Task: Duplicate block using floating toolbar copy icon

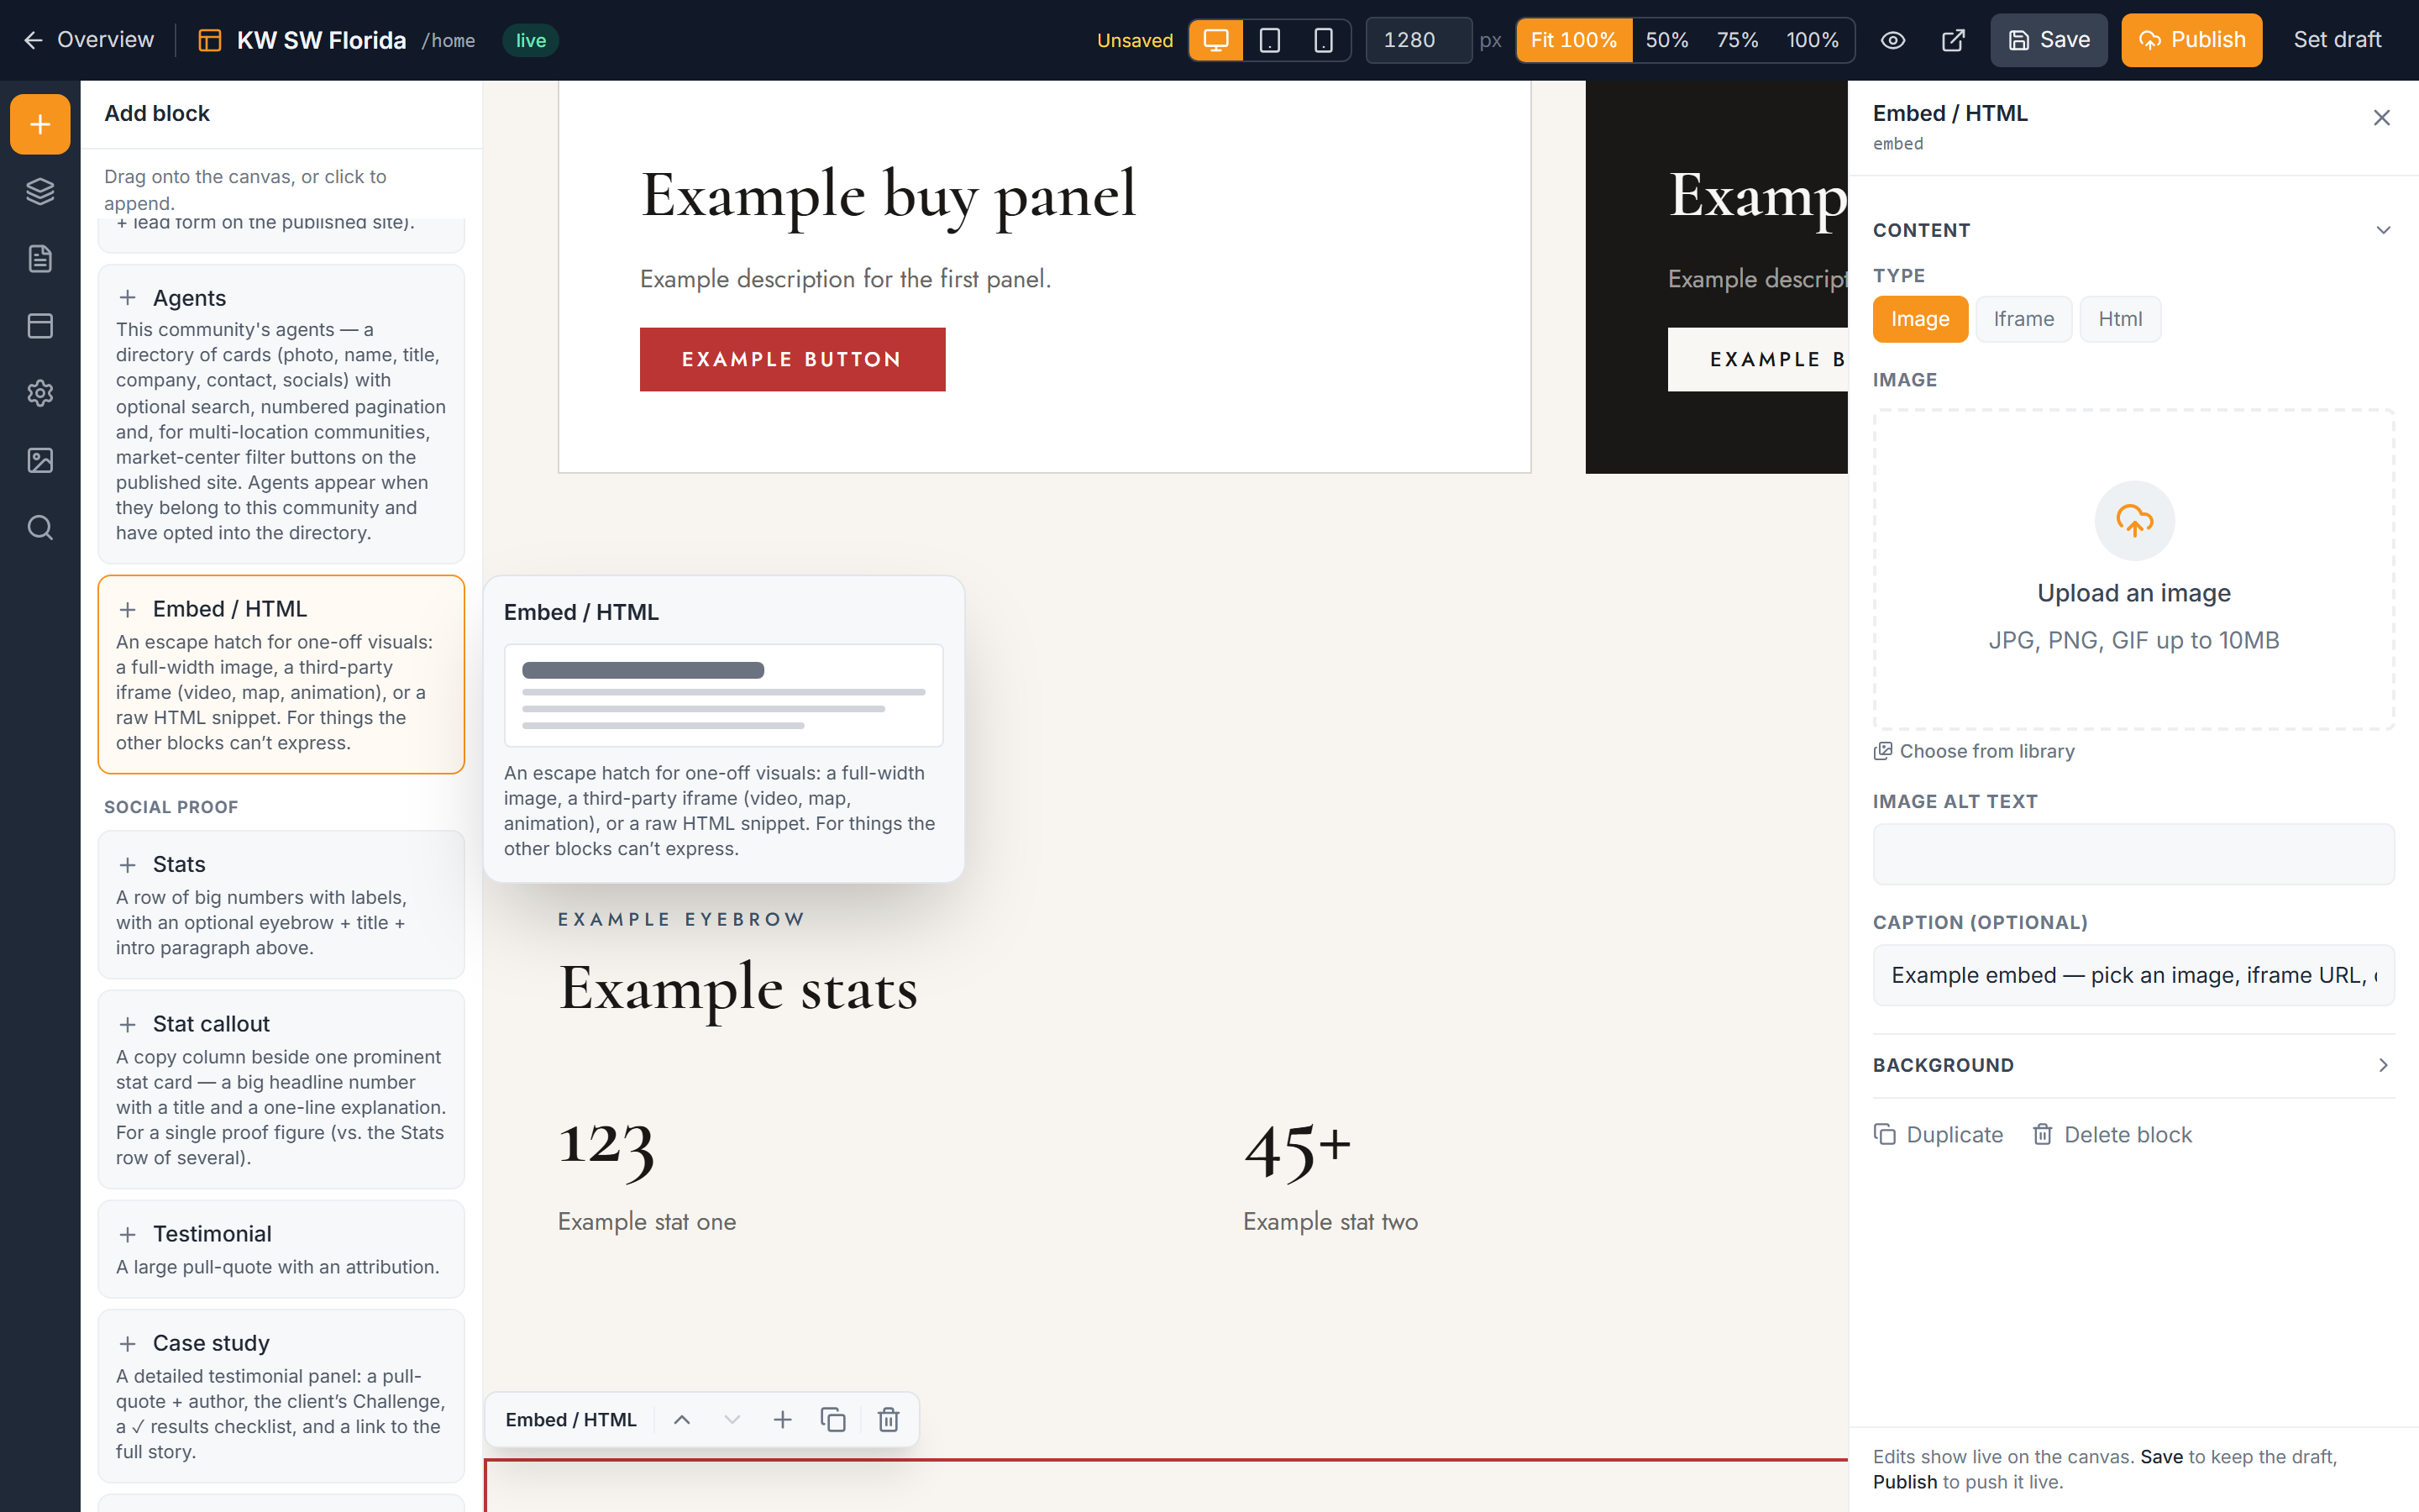Action: point(834,1420)
